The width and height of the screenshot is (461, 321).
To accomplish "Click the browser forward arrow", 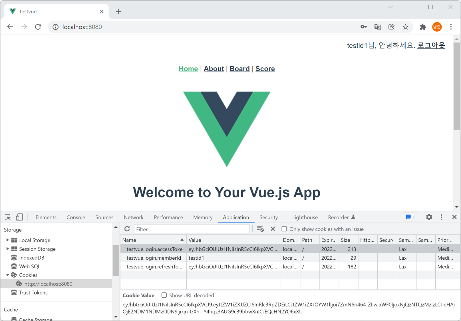I will tap(24, 27).
